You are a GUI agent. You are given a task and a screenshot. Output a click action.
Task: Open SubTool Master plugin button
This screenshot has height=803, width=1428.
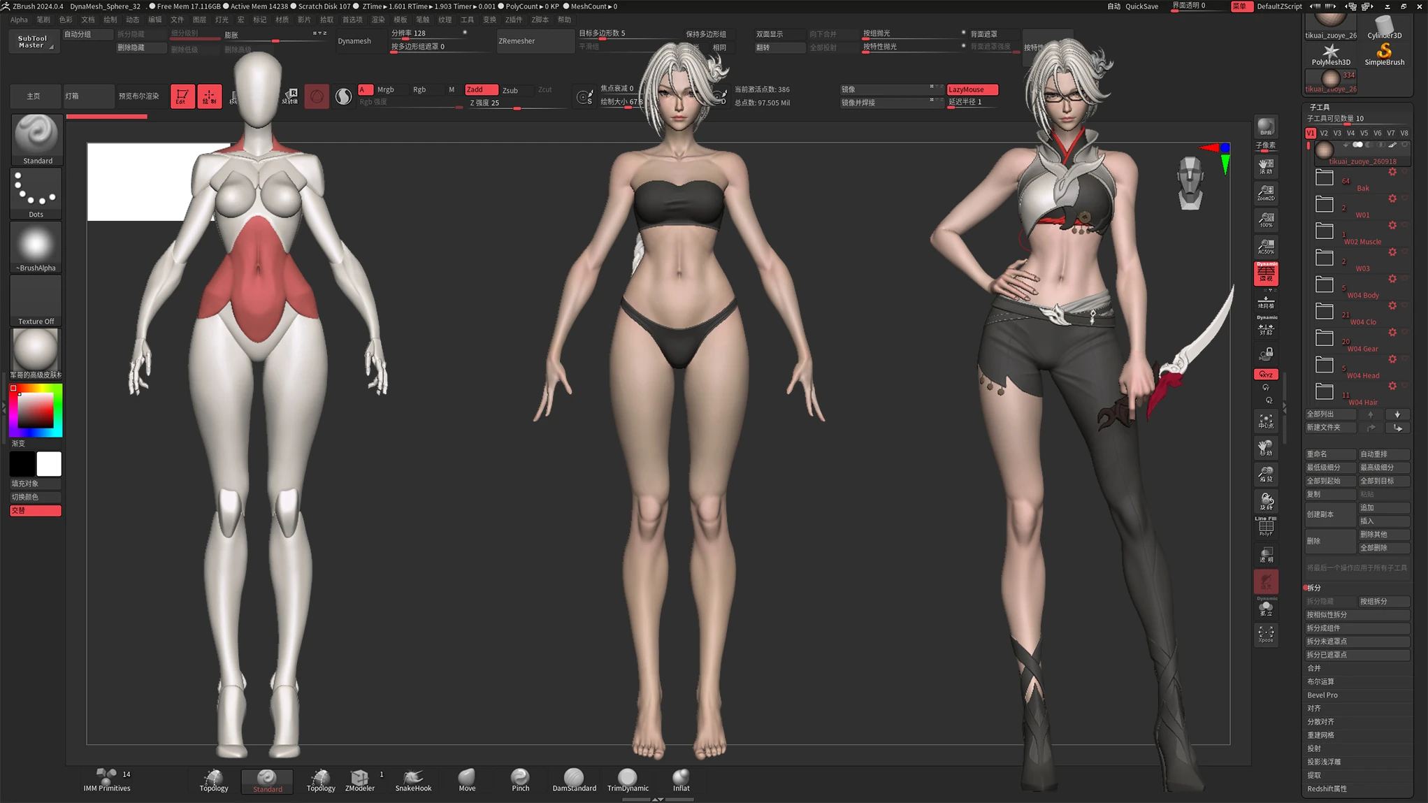[33, 42]
